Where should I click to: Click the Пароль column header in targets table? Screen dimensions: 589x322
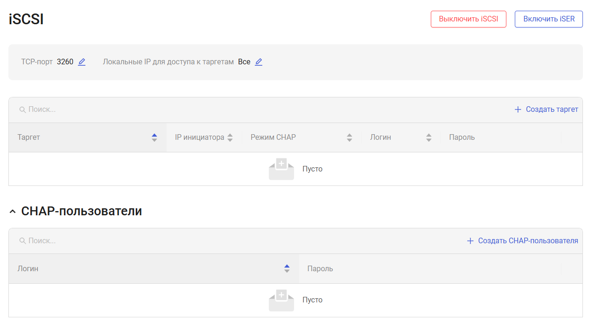[x=462, y=137]
